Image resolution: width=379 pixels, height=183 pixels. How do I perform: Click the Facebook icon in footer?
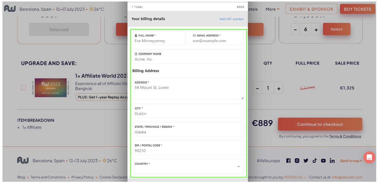[288, 161]
